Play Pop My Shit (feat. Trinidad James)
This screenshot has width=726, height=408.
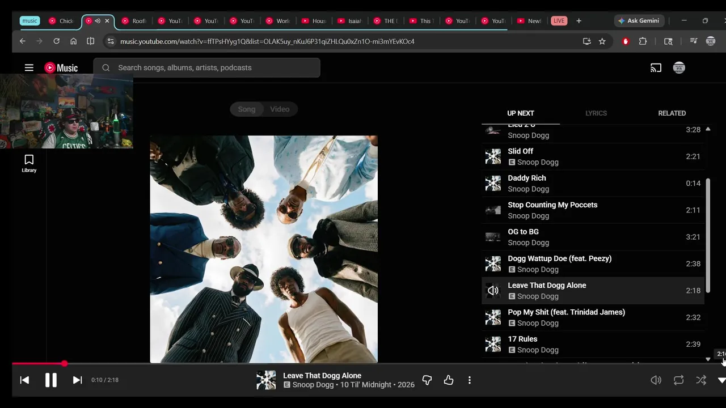click(x=593, y=317)
